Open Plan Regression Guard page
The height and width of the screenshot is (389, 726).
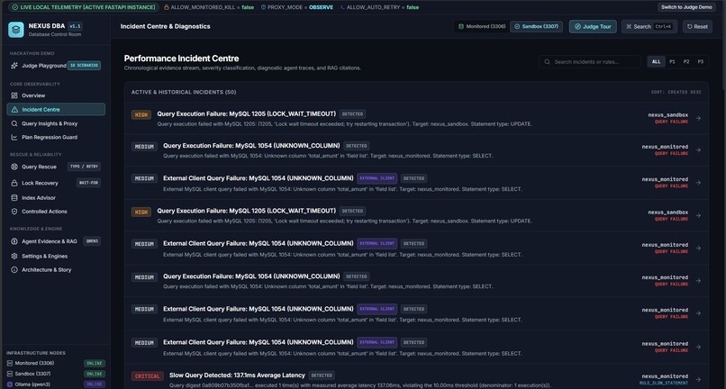click(56, 137)
